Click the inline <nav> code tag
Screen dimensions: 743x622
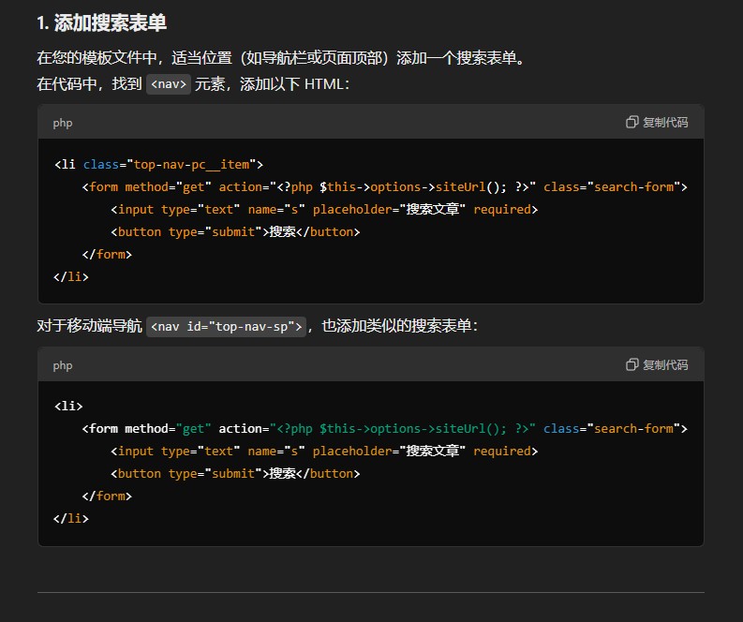pyautogui.click(x=169, y=84)
